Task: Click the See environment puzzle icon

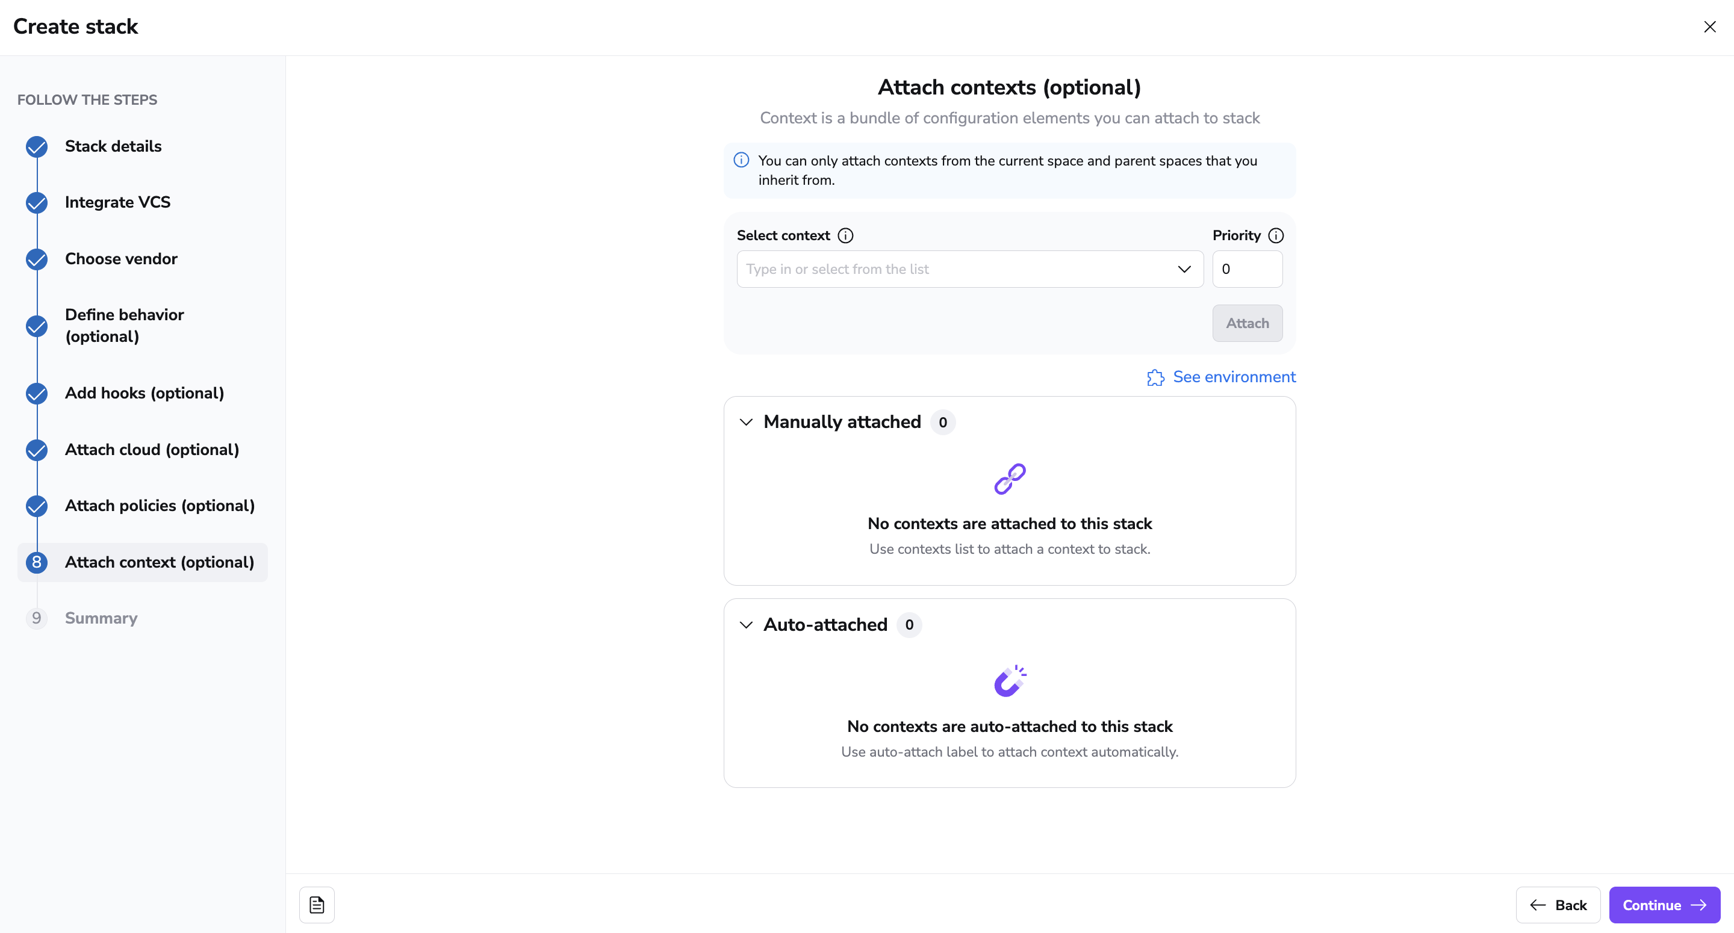Action: (x=1155, y=377)
